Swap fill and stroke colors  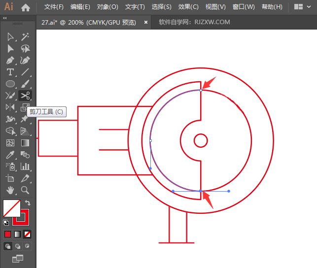click(x=28, y=203)
